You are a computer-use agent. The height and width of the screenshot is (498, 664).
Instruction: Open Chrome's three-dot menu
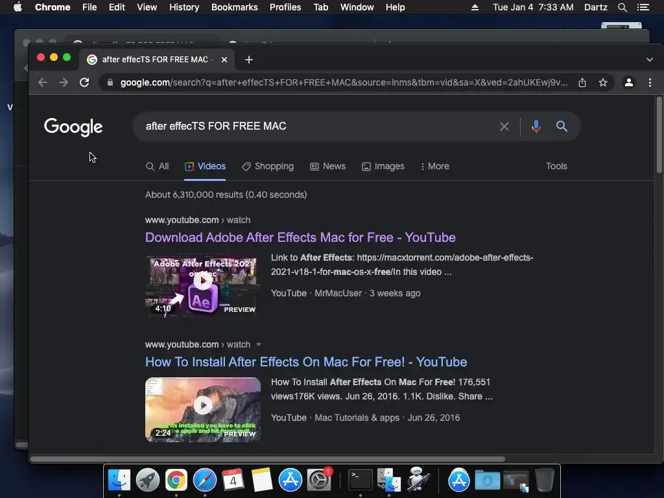650,82
